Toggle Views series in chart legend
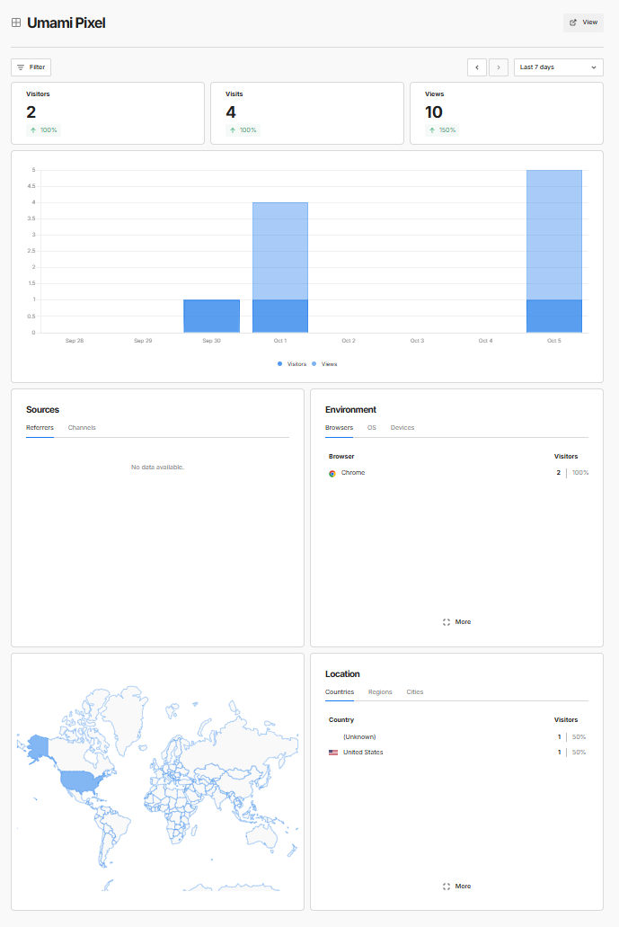 click(324, 364)
